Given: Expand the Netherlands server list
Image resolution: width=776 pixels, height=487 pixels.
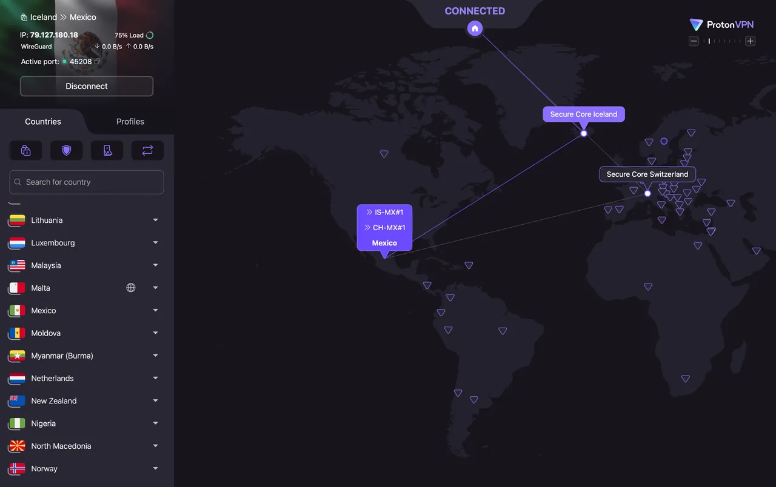Looking at the screenshot, I should pos(156,379).
